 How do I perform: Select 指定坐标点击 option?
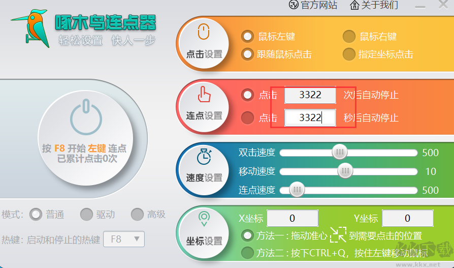[349, 54]
